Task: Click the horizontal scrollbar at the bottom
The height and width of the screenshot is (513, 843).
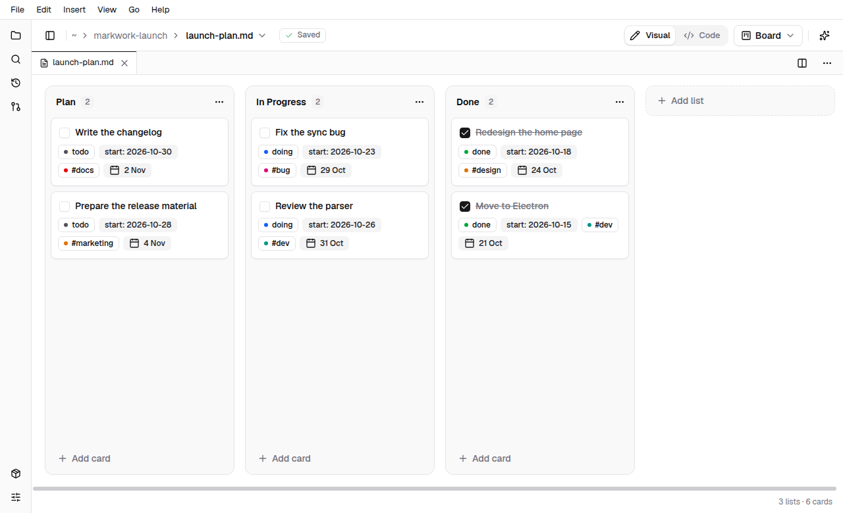Action: (x=435, y=489)
